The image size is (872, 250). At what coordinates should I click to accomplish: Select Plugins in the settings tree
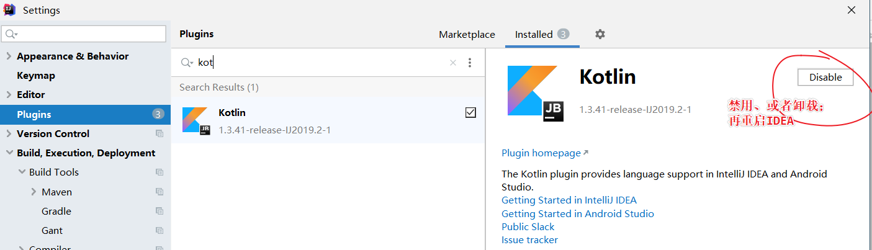[x=85, y=115]
